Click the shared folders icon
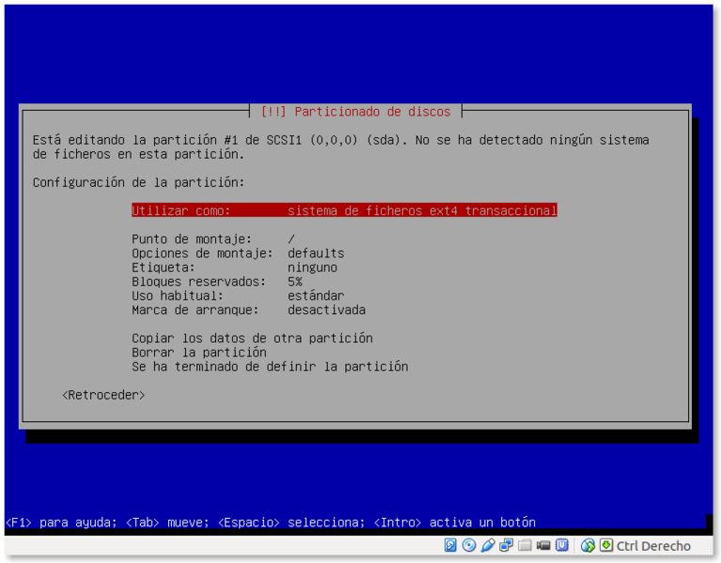This screenshot has width=721, height=563. tap(525, 545)
